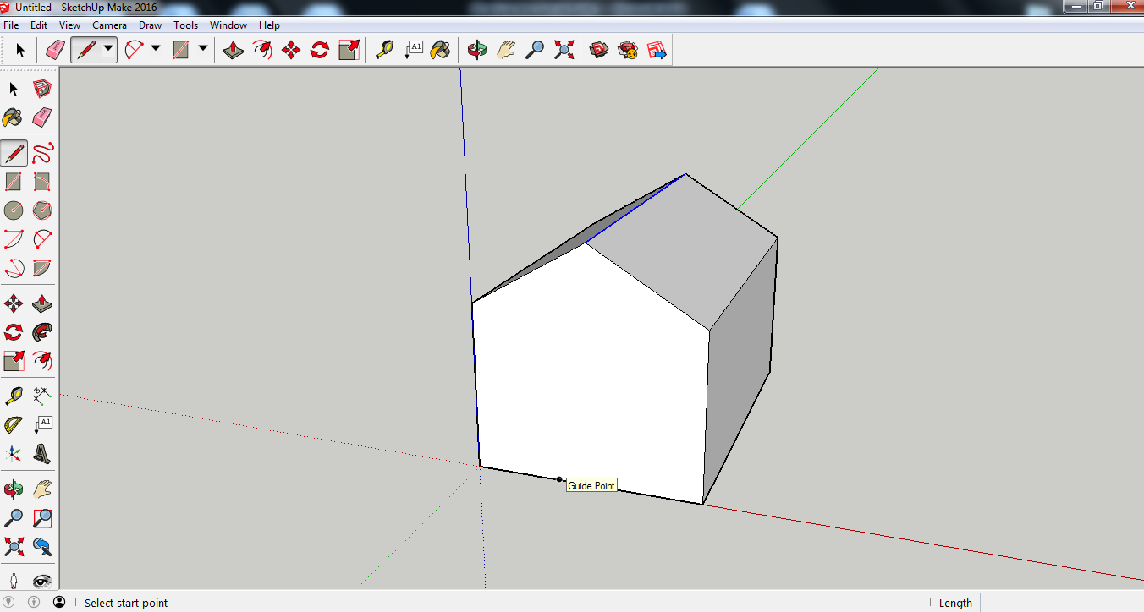Click Paint Bucket in the left tool set
This screenshot has height=612, width=1144.
14,117
